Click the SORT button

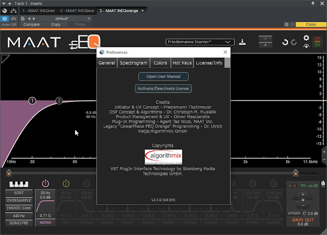[19, 193]
